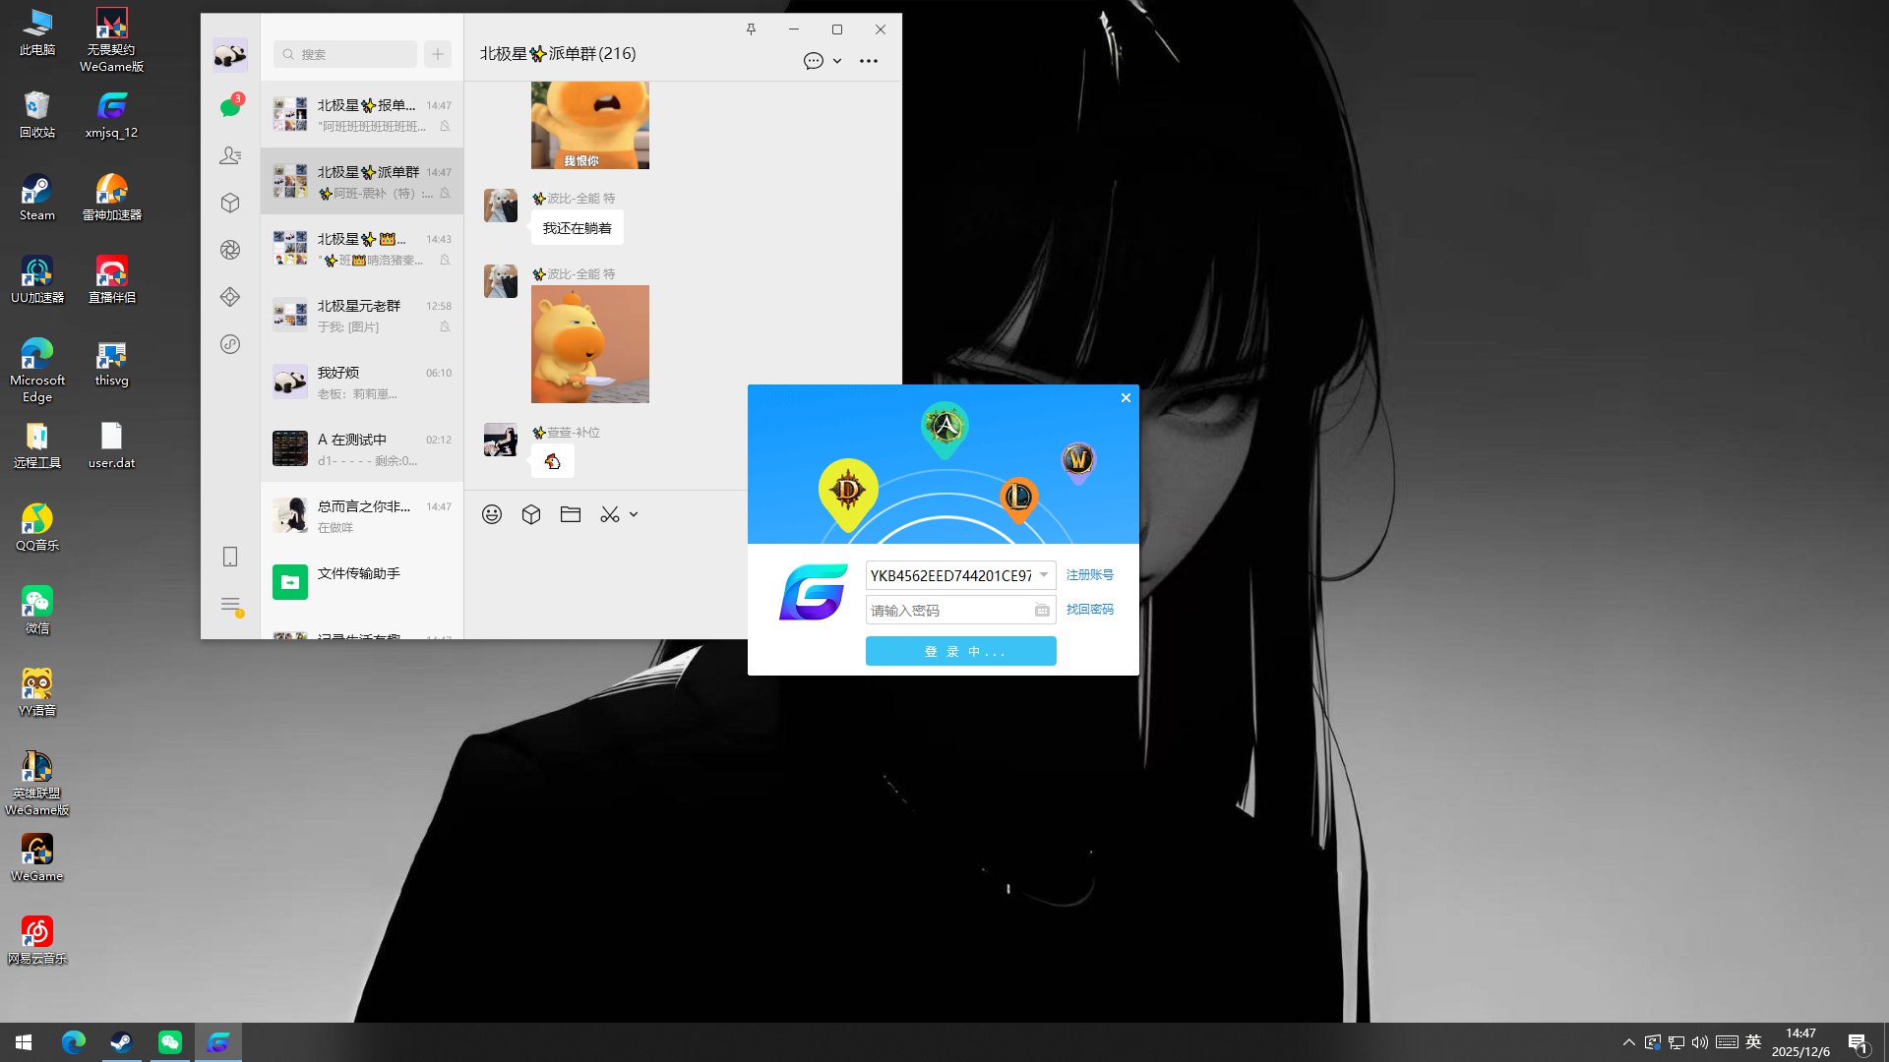
Task: Click the 找回密码 link
Action: [1089, 610]
